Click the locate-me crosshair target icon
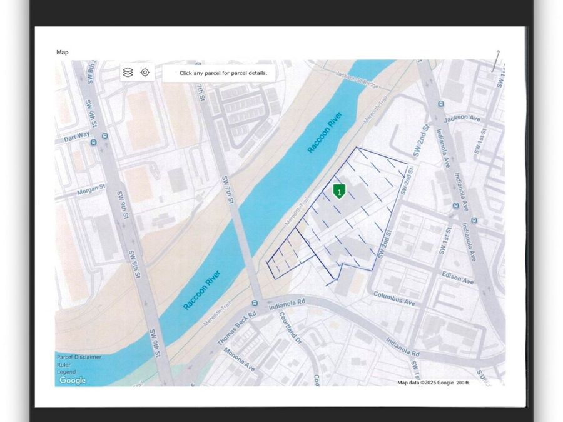 (145, 73)
